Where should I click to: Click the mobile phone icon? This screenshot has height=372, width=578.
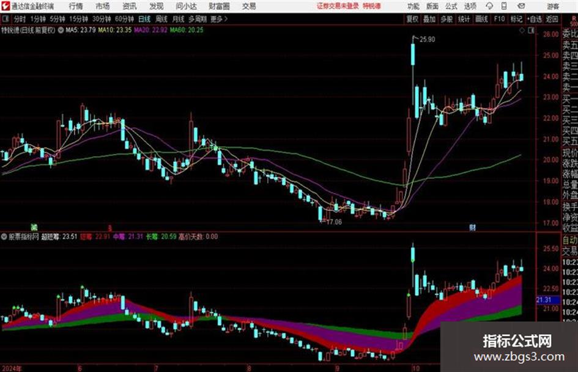[504, 6]
